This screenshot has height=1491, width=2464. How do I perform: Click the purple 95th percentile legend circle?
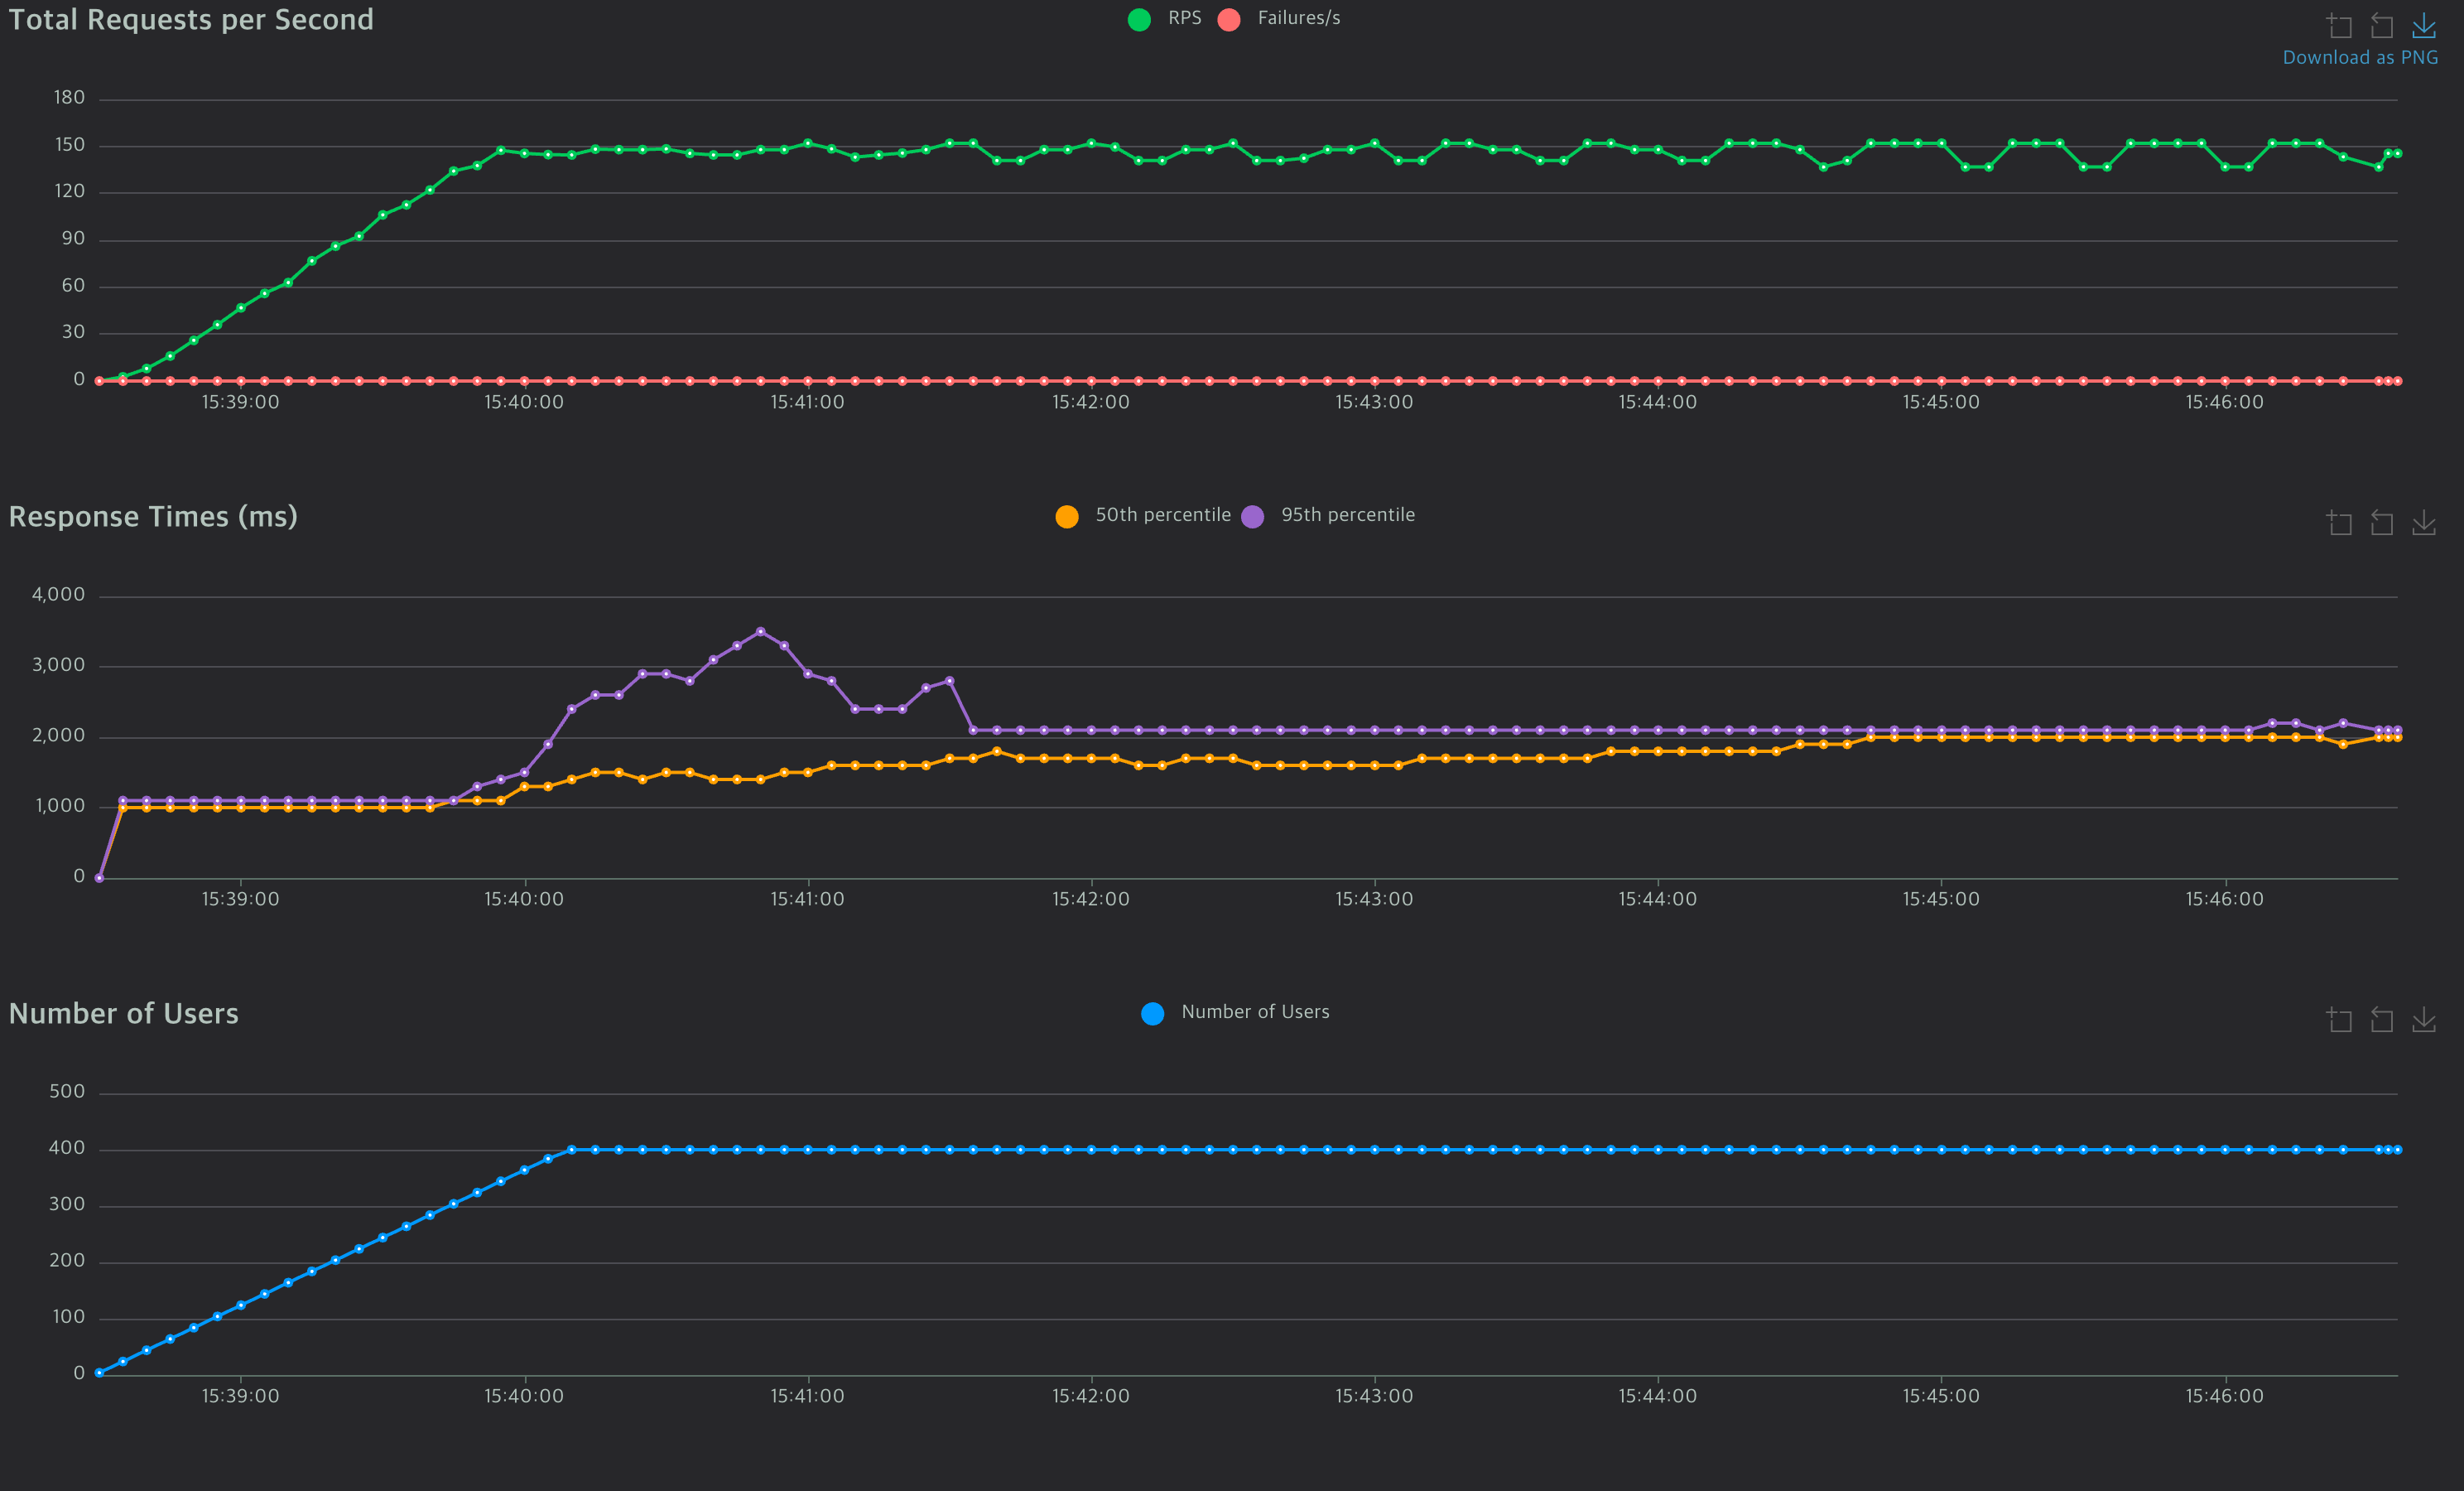(x=1252, y=516)
